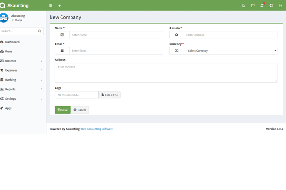
Task: Open the Select Currency dropdown
Action: [230, 51]
